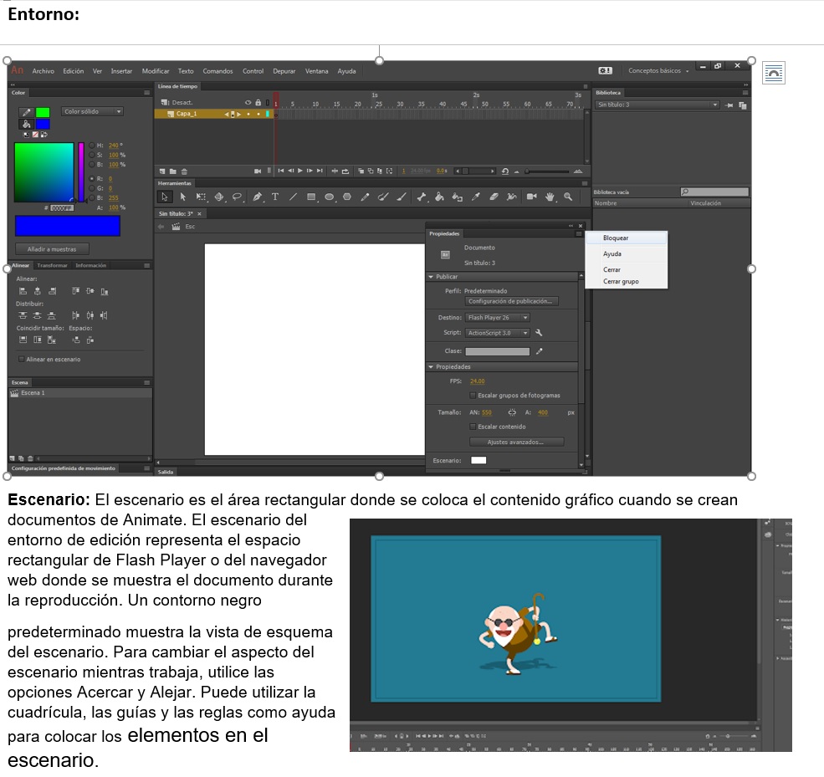Select the Text tool
The height and width of the screenshot is (777, 824).
[x=275, y=197]
